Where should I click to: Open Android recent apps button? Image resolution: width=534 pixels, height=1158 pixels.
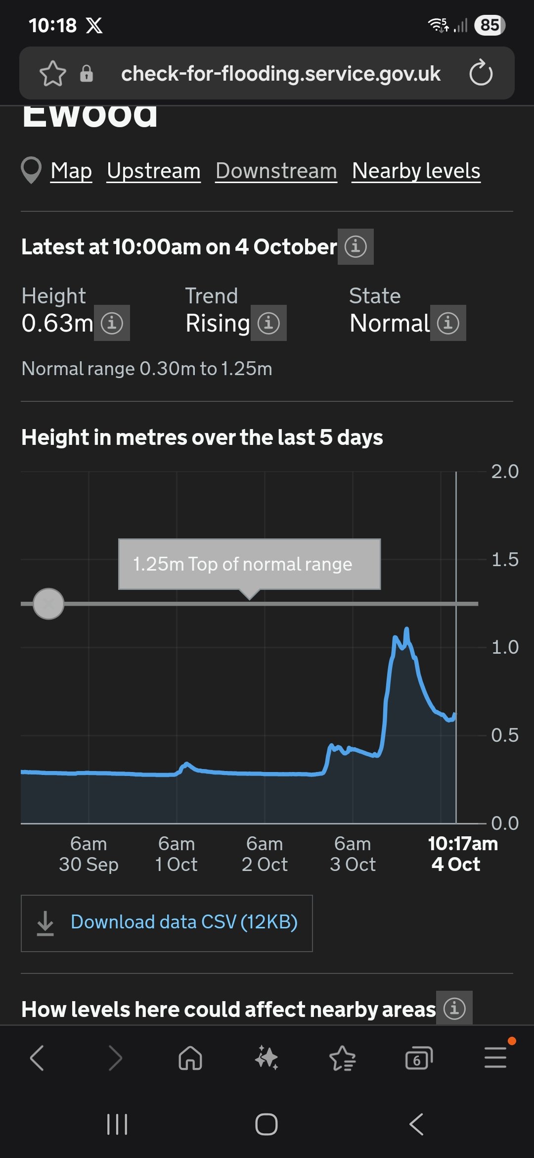(117, 1124)
